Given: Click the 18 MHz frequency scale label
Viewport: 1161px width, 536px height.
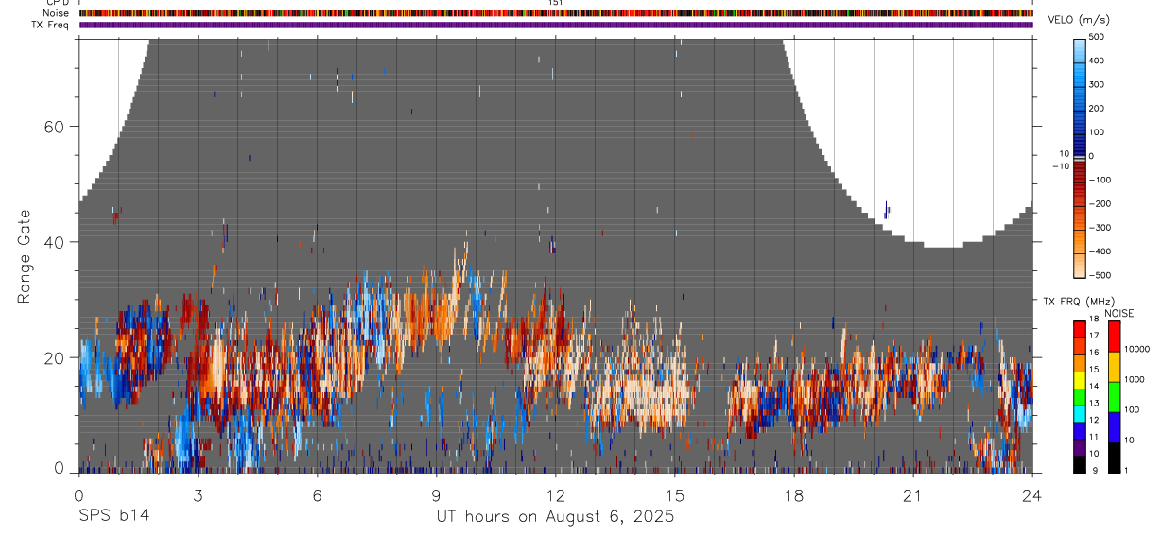Looking at the screenshot, I should tap(1096, 320).
